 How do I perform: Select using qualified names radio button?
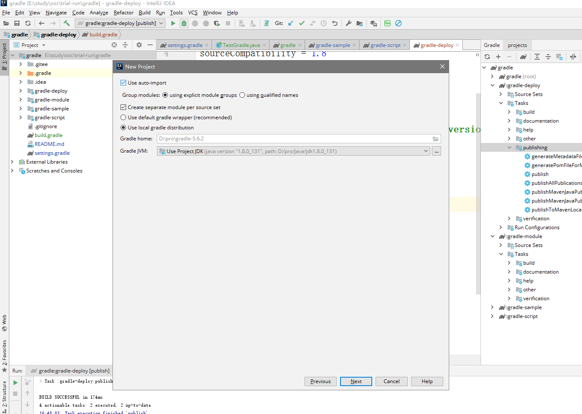coord(242,95)
